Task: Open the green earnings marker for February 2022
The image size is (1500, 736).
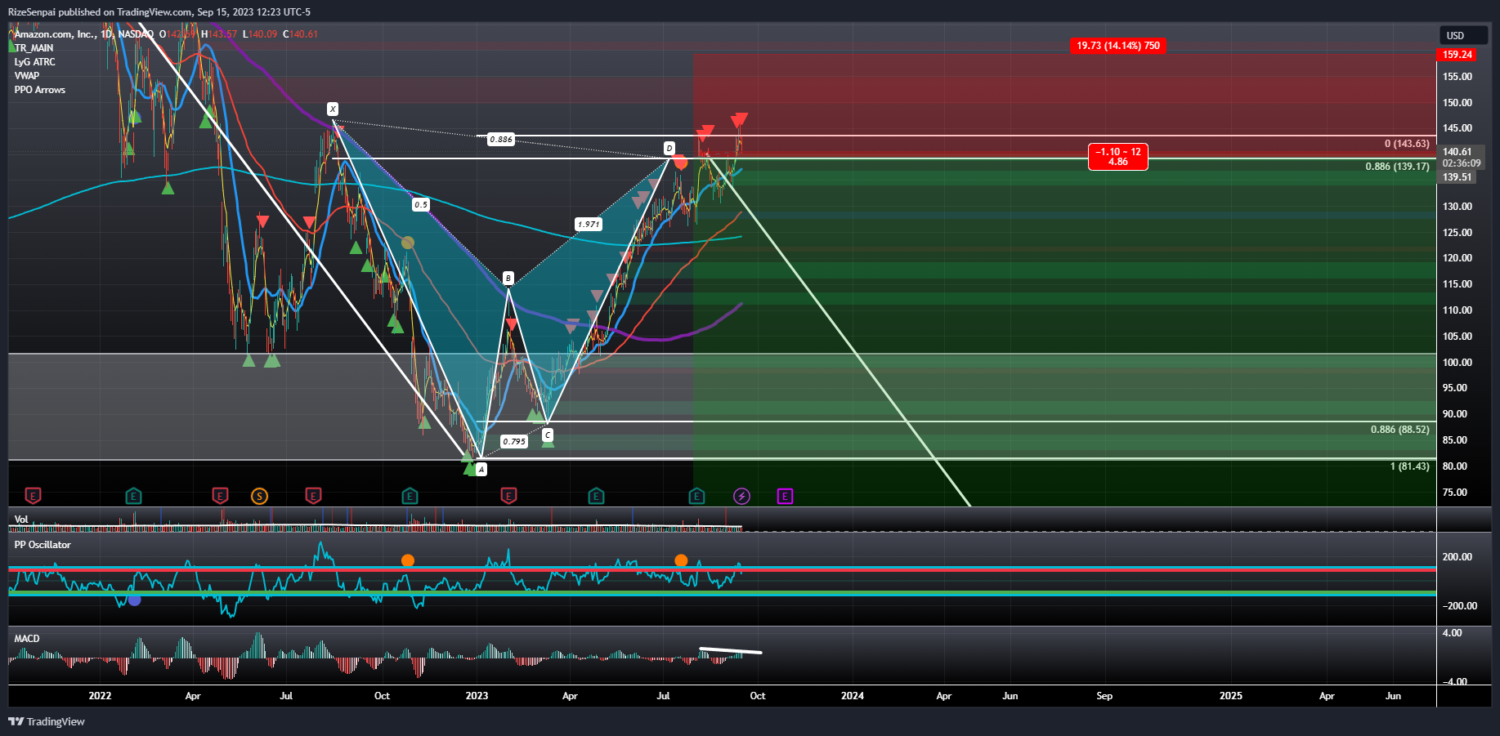Action: (133, 496)
